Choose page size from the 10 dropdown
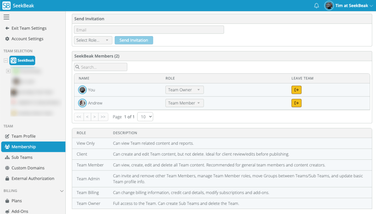This screenshot has width=376, height=214. coord(145,117)
